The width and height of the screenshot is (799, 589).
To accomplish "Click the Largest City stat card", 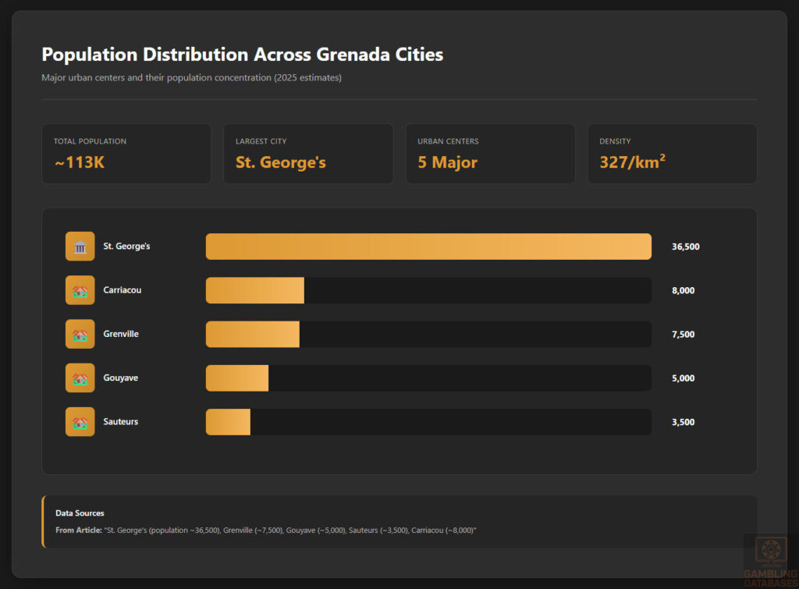I will pyautogui.click(x=308, y=153).
